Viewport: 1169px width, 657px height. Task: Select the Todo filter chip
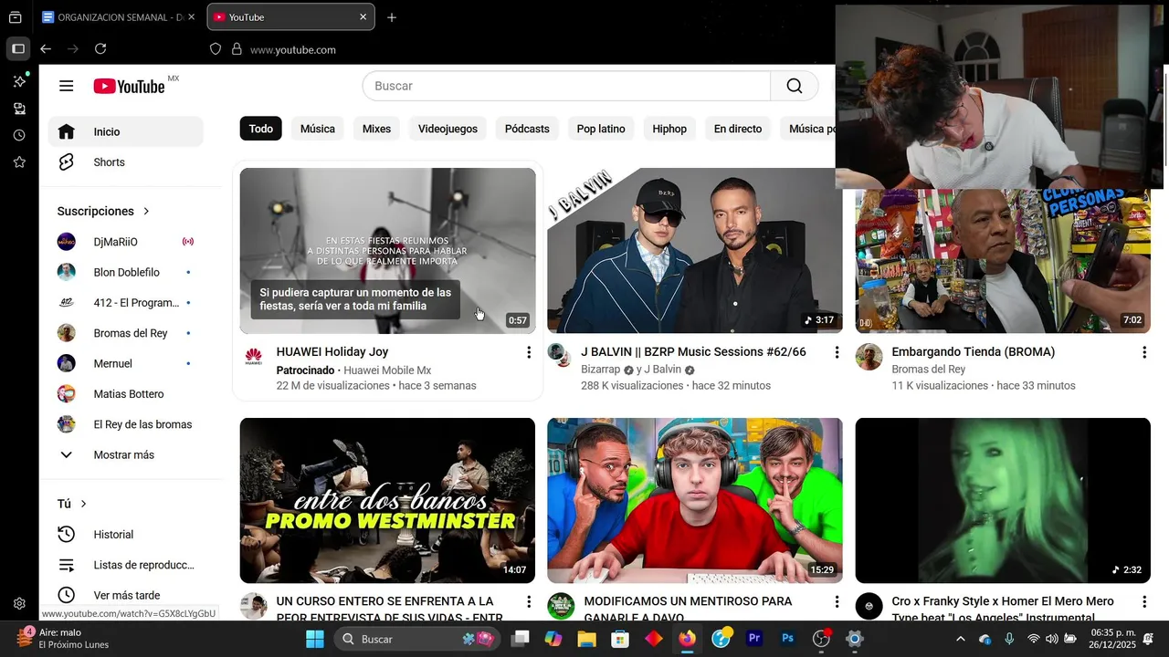(x=261, y=129)
